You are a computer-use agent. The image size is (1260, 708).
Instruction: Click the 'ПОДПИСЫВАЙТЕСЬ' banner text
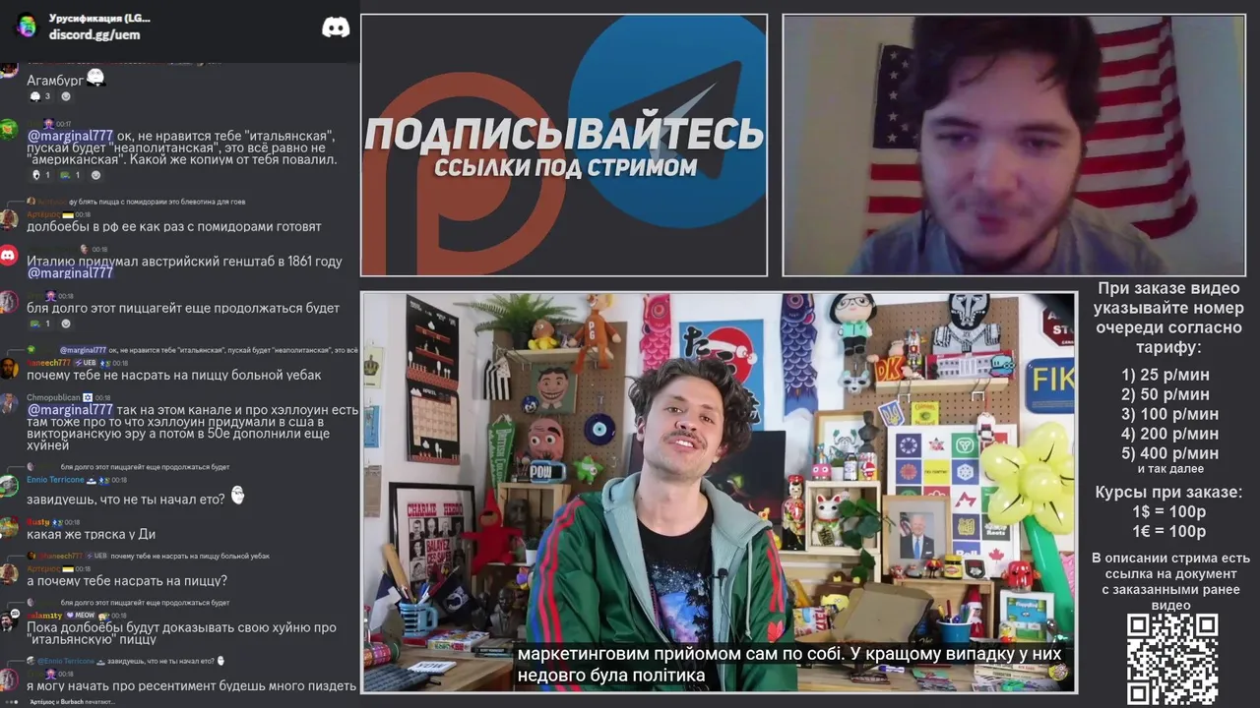point(564,134)
